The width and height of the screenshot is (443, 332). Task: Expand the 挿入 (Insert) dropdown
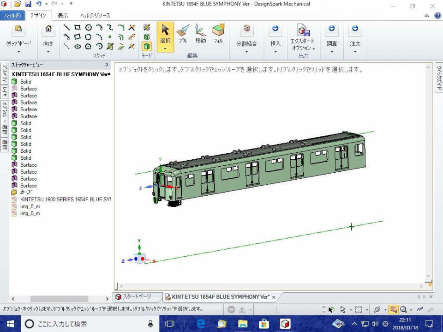275,52
